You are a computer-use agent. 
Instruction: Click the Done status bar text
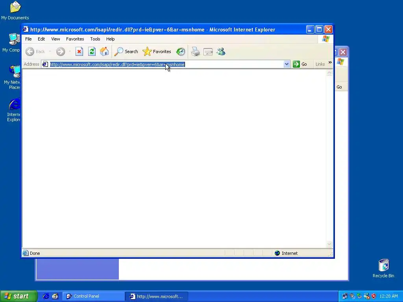pos(35,253)
